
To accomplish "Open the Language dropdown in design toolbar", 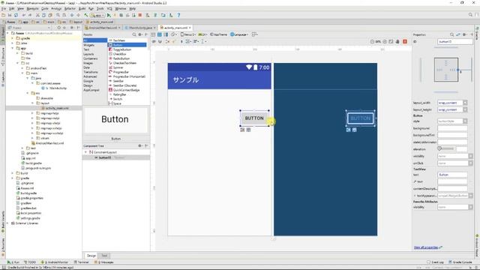I will click(239, 34).
